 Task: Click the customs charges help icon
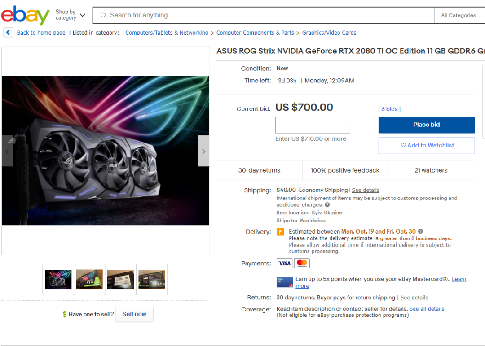pos(327,205)
